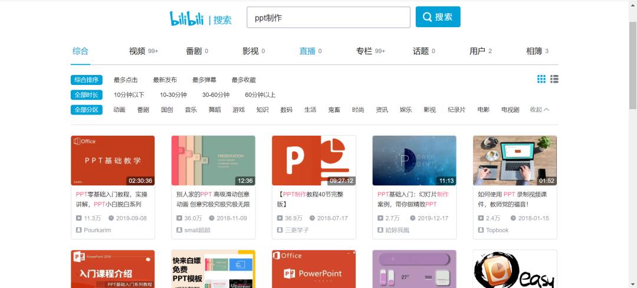Select 全部分区 category filter
This screenshot has width=637, height=288.
tap(87, 110)
